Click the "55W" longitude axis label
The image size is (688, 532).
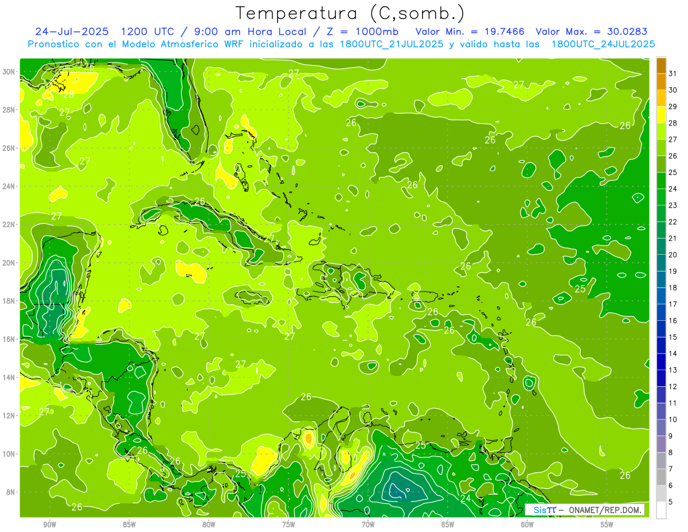(x=607, y=525)
